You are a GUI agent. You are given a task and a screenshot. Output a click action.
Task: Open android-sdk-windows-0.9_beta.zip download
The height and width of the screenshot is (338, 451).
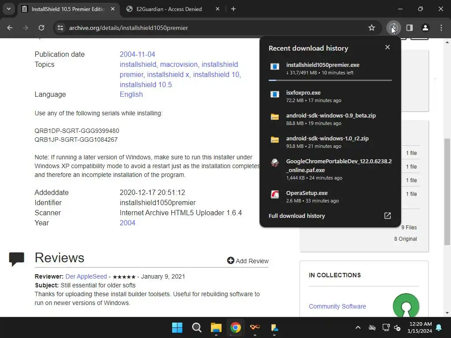pos(330,119)
